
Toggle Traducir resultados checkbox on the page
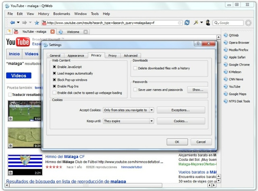click(x=10, y=95)
